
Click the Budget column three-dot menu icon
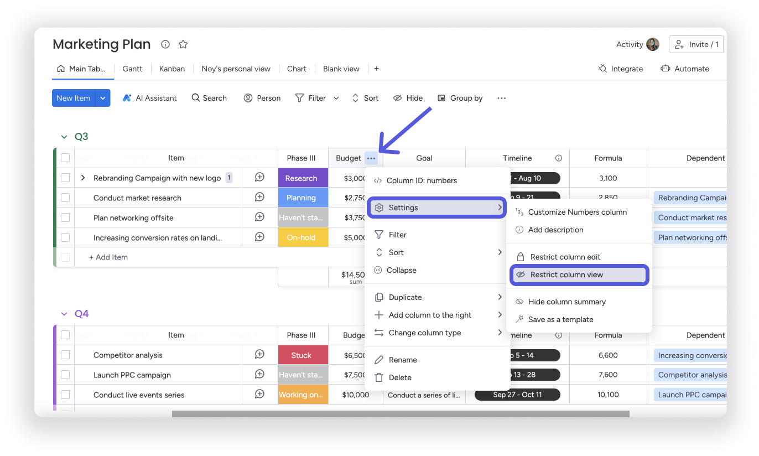coord(371,158)
